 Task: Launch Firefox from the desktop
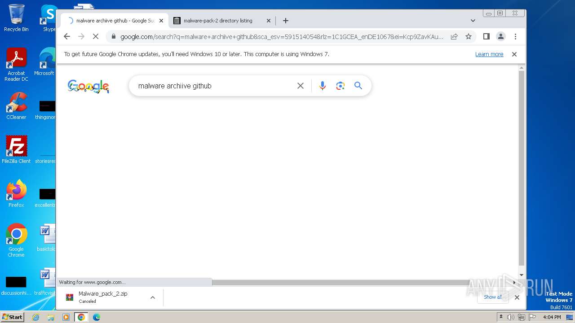16,194
